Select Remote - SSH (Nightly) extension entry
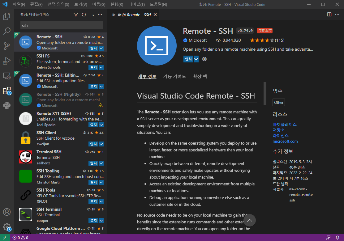This screenshot has width=344, height=241. click(61, 100)
